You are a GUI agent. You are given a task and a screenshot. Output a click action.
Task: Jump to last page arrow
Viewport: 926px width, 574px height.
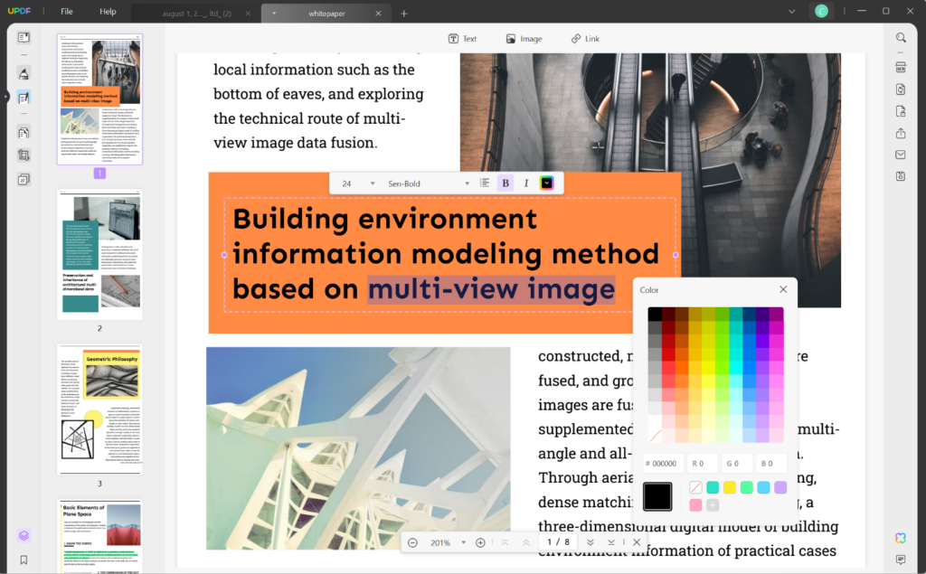click(x=611, y=542)
